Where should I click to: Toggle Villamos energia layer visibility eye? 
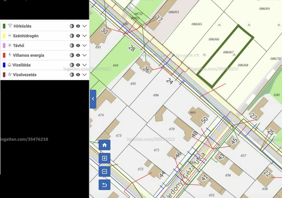coord(78,55)
